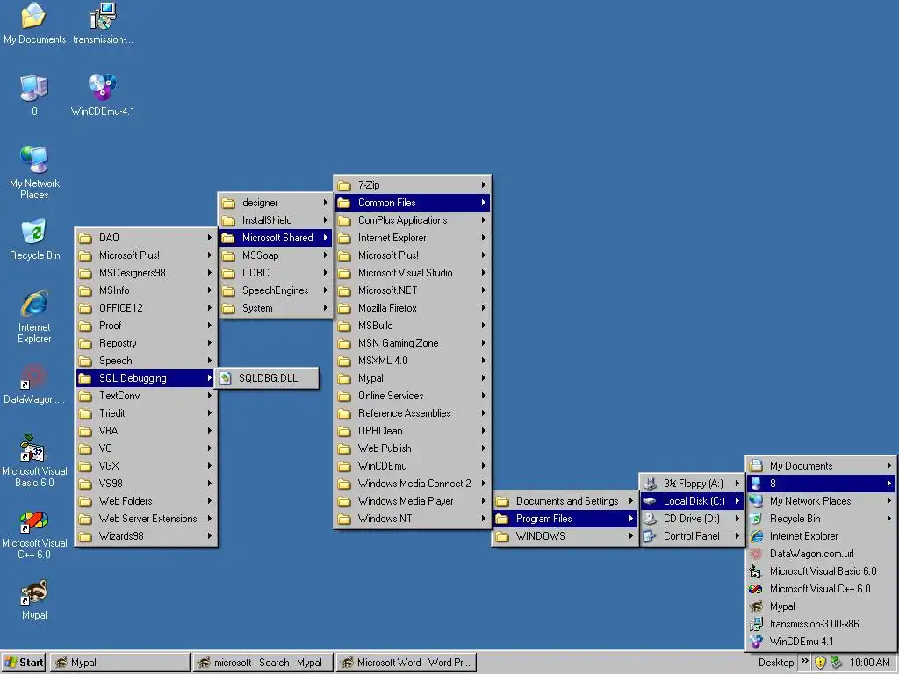
Task: Select CD Drive (D:) entry
Action: tap(692, 519)
